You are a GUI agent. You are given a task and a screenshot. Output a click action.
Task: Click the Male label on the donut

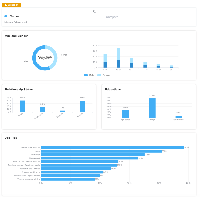[x=26, y=61]
